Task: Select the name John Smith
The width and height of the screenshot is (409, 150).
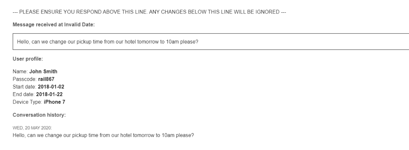Action: click(x=43, y=72)
